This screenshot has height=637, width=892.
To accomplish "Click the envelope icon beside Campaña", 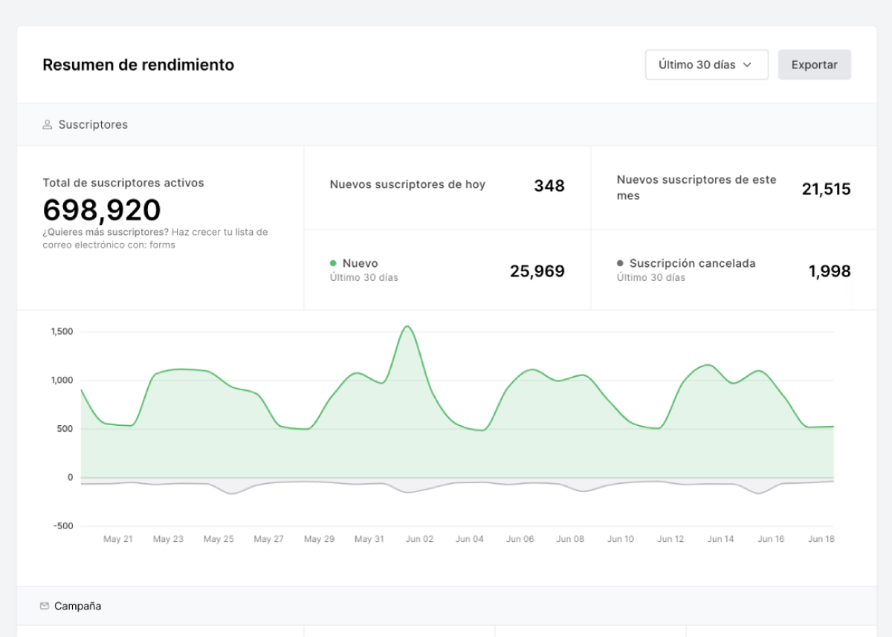I will [45, 606].
